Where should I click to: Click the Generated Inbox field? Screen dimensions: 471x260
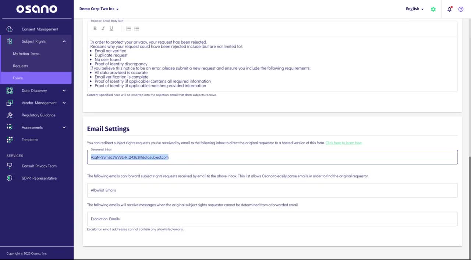272,157
